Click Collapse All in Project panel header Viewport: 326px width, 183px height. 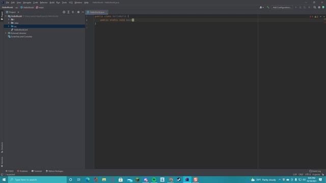(73, 12)
